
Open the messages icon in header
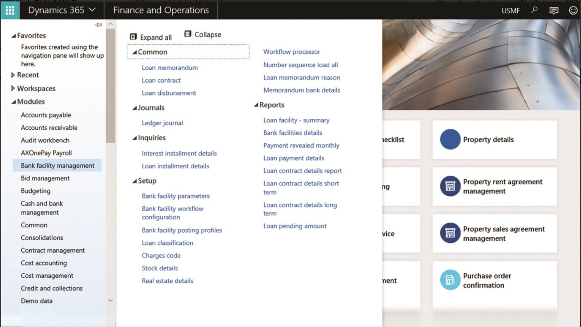(554, 11)
